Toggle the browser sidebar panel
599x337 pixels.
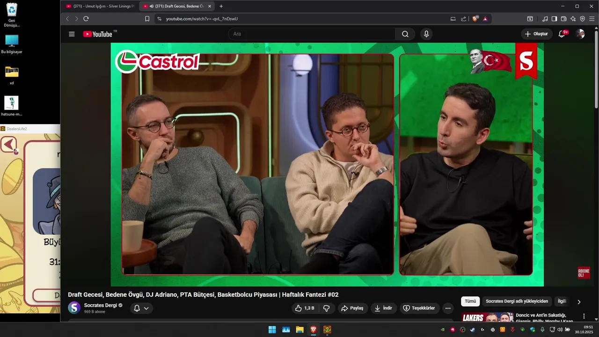555,19
